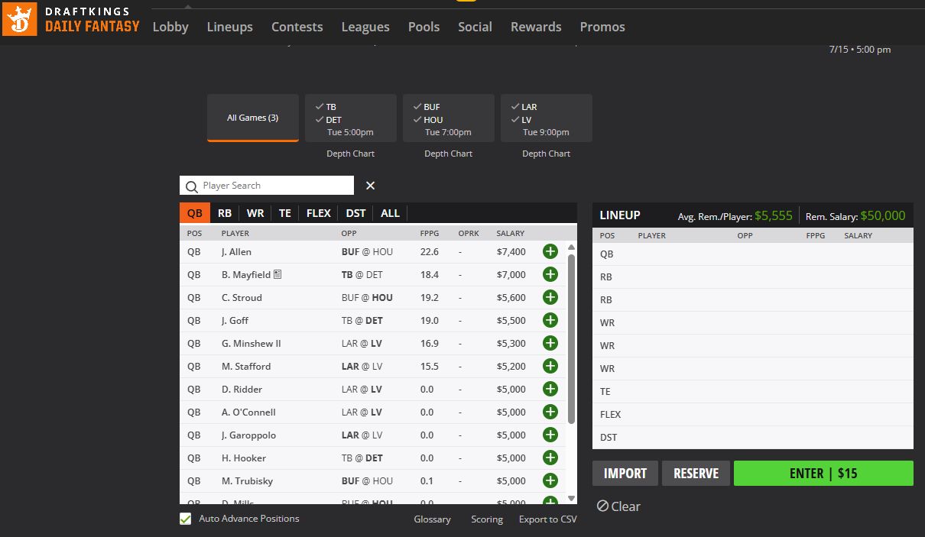Screen dimensions: 925x537
Task: Add J. Garoppolo with the plus icon
Action: (550, 435)
